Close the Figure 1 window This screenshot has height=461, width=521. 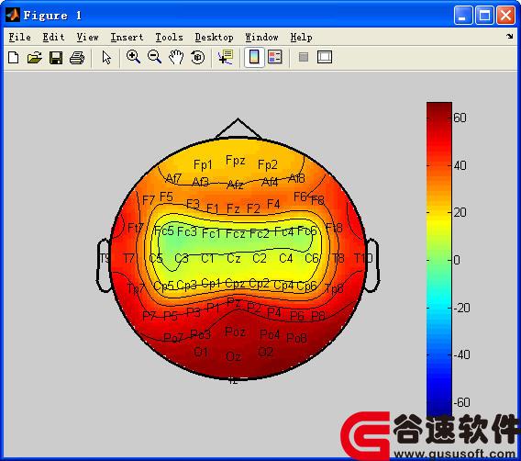pyautogui.click(x=505, y=15)
